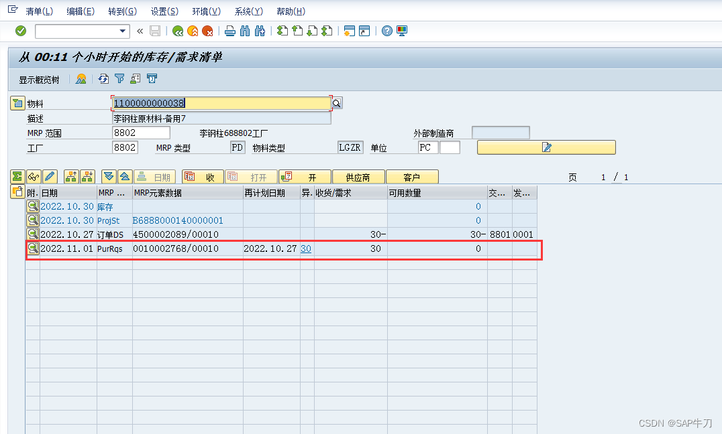Click the 显示概览树 button
Image resolution: width=722 pixels, height=434 pixels.
point(39,80)
